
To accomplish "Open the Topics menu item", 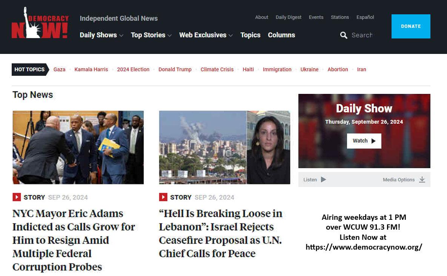I will point(250,35).
